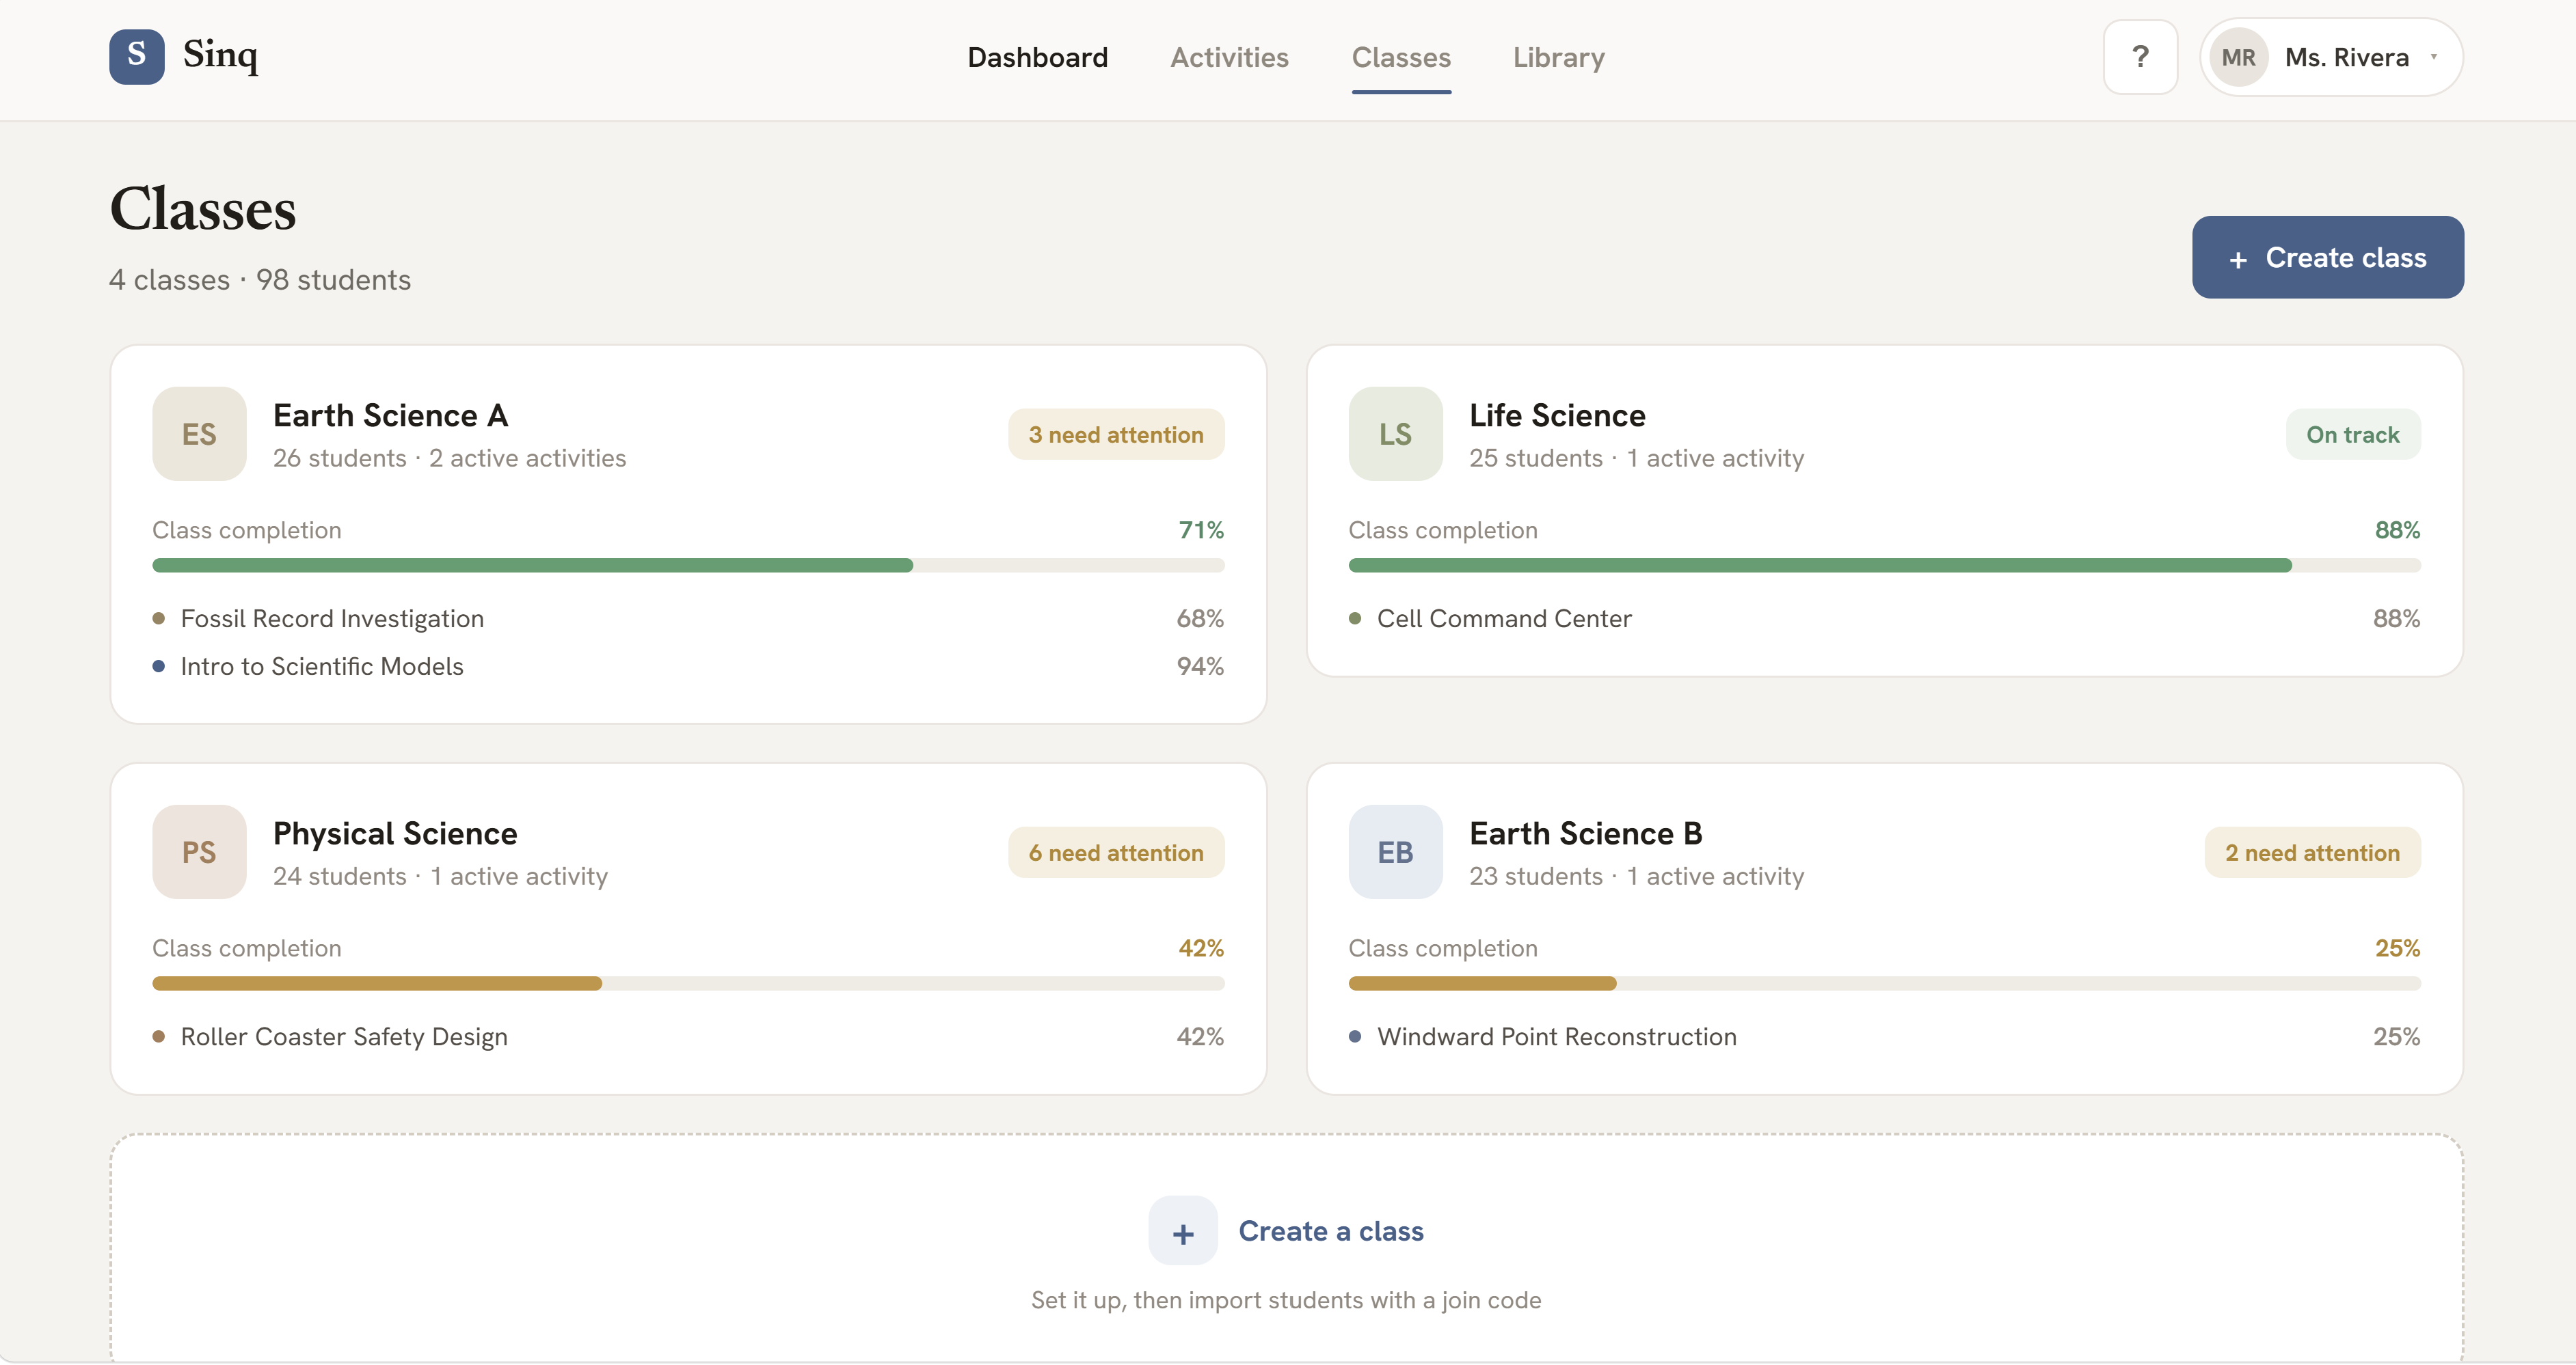Open the Physical Science class title

pos(395,833)
